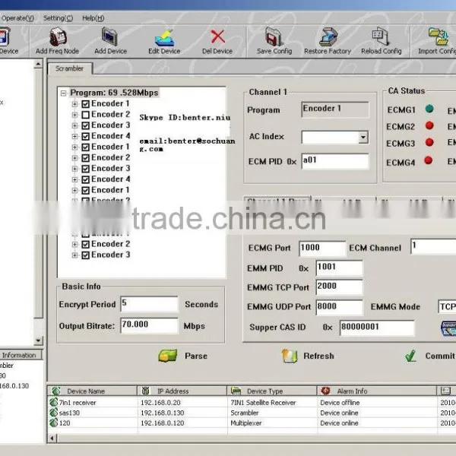Click the Restore Factory toolbar icon

pyautogui.click(x=328, y=36)
